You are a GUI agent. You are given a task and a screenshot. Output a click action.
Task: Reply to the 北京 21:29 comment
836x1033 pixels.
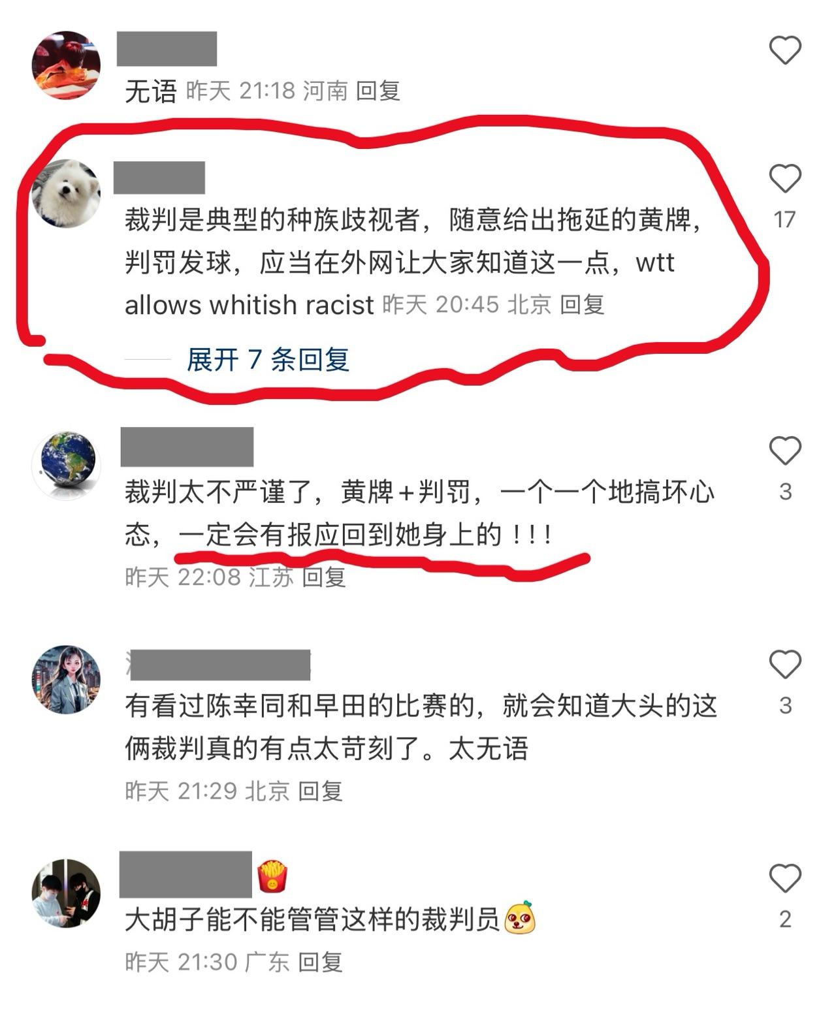pos(320,791)
